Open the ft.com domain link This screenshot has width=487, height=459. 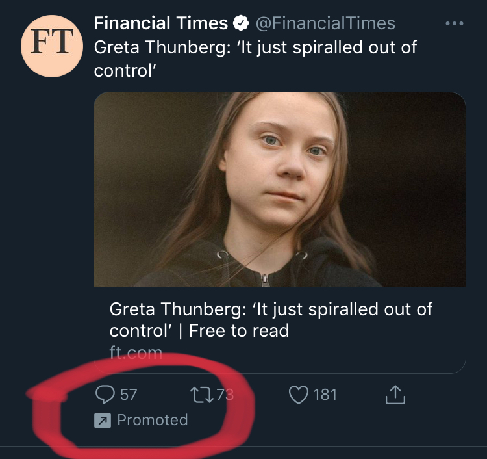(x=136, y=353)
